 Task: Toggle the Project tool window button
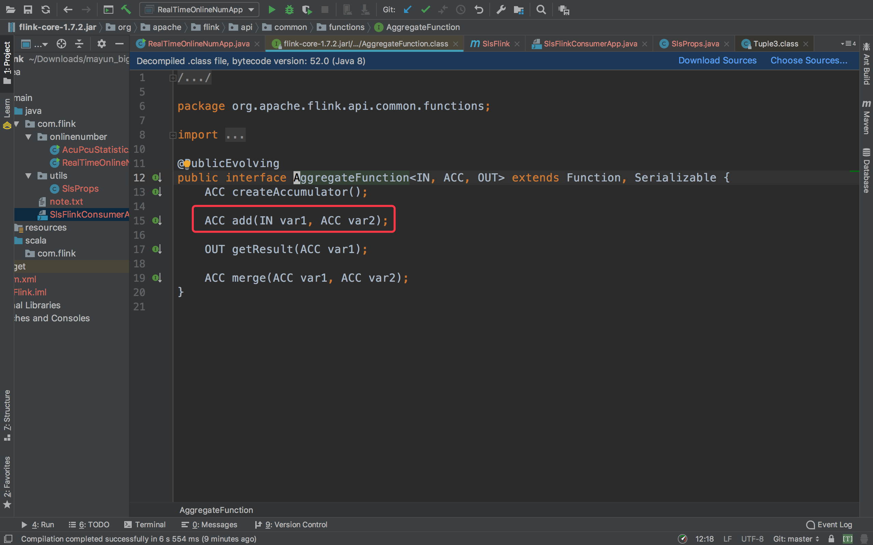7,62
